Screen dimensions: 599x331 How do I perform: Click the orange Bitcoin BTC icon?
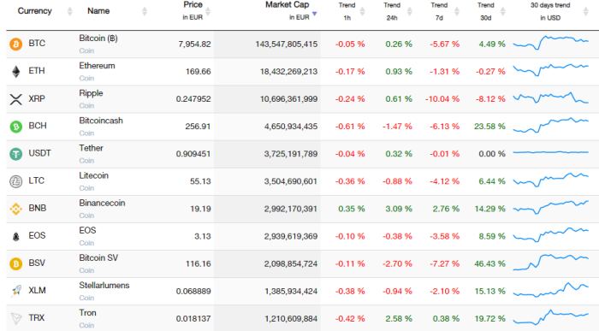tap(16, 44)
